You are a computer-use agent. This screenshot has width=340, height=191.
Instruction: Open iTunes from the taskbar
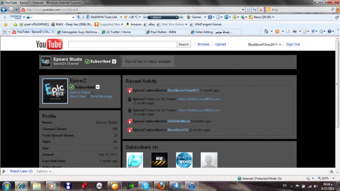click(x=192, y=186)
